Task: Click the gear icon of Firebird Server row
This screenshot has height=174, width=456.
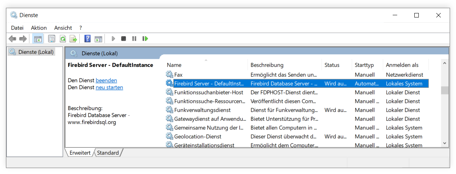Action: (169, 84)
